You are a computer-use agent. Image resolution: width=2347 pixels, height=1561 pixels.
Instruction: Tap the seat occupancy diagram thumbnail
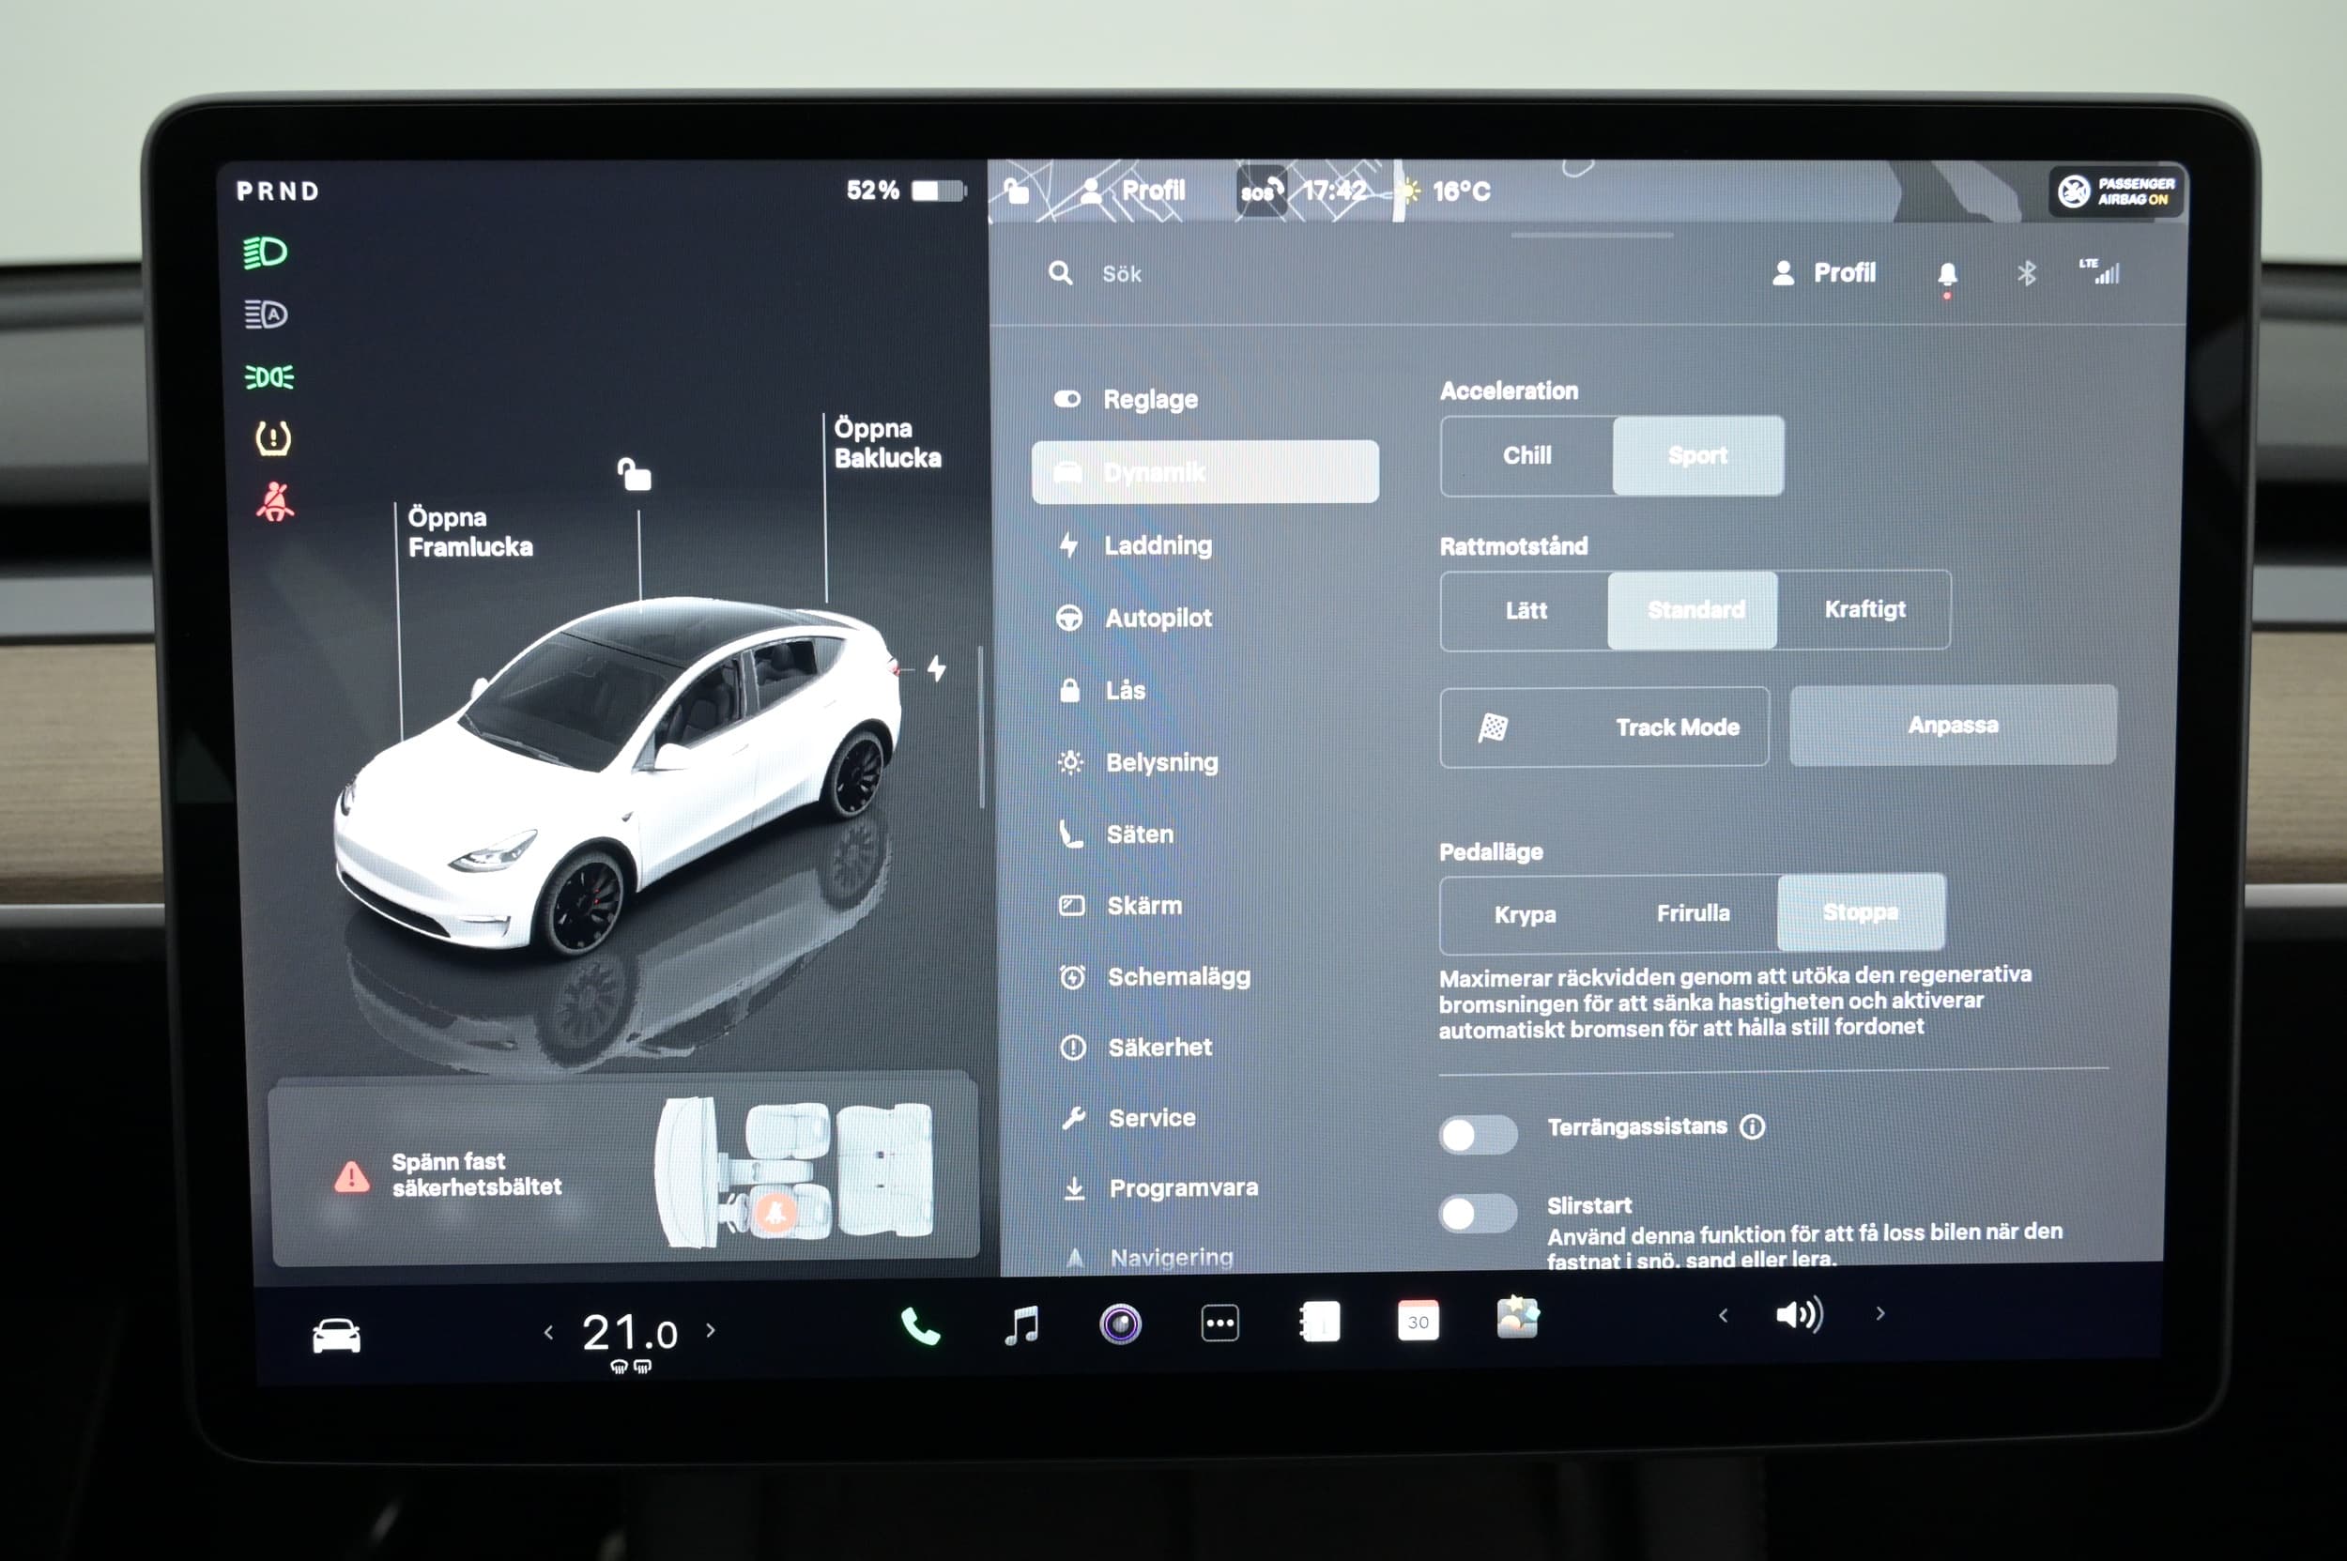coord(793,1171)
